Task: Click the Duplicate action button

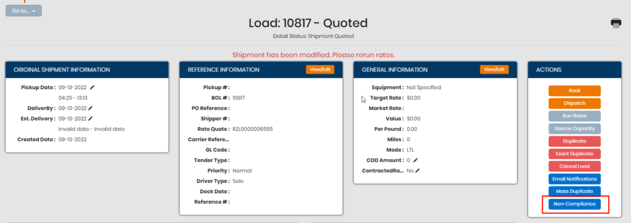Action: 574,141
